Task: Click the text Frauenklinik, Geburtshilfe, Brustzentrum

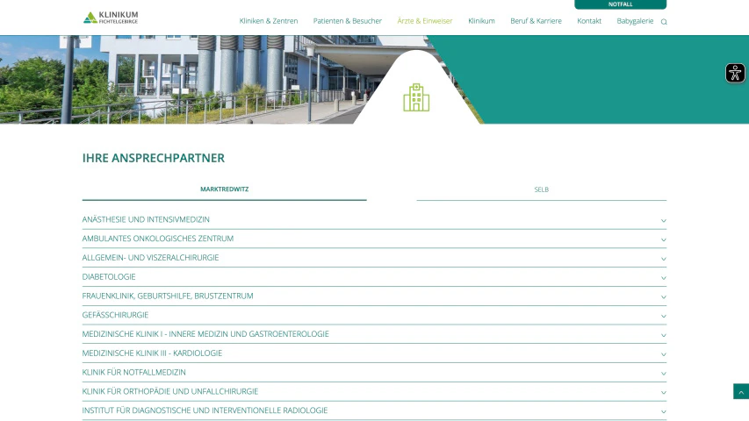Action: tap(168, 296)
